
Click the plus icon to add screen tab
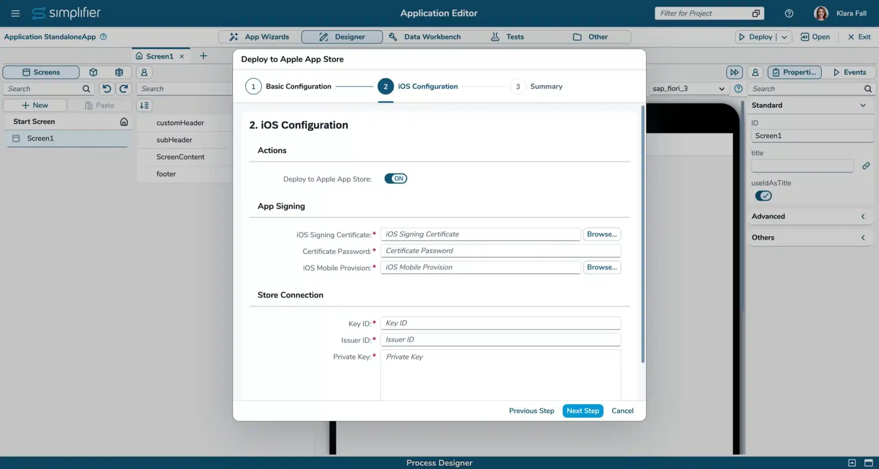[x=203, y=56]
